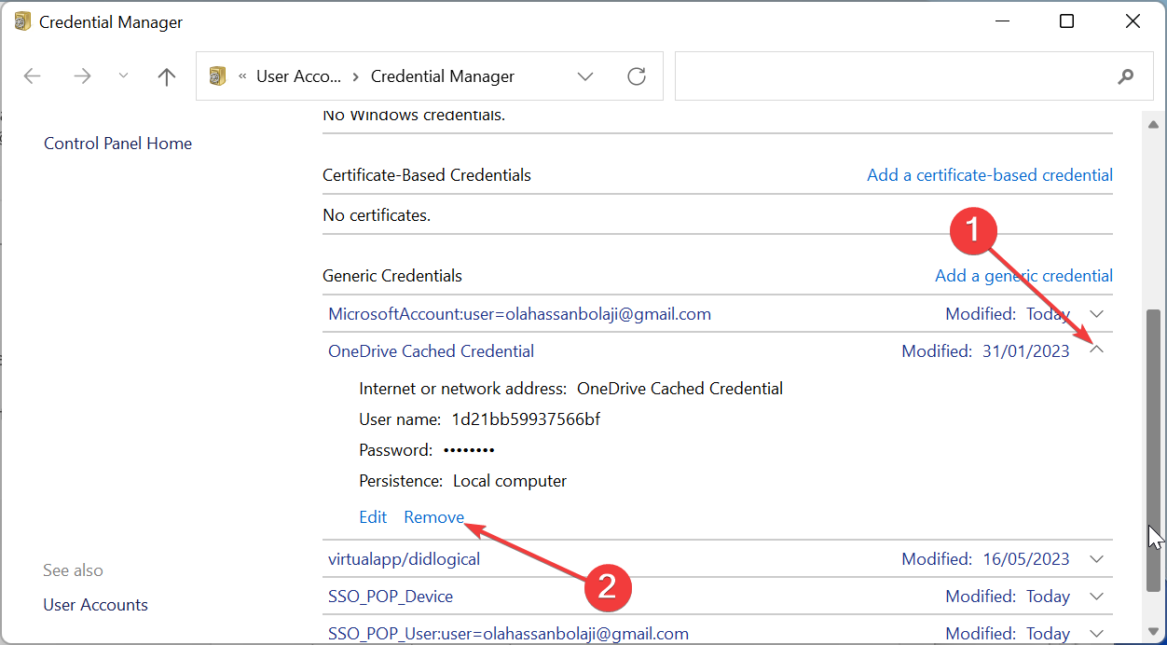Click the user name value 1d21bb59937566bf

click(526, 419)
